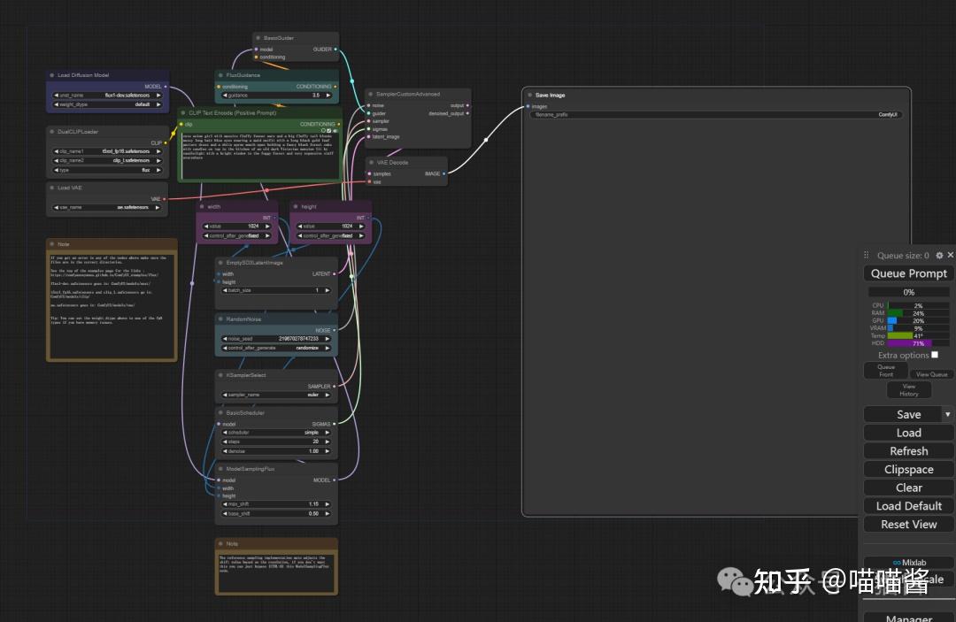
Task: Open the Save dropdown arrow
Action: pos(947,414)
